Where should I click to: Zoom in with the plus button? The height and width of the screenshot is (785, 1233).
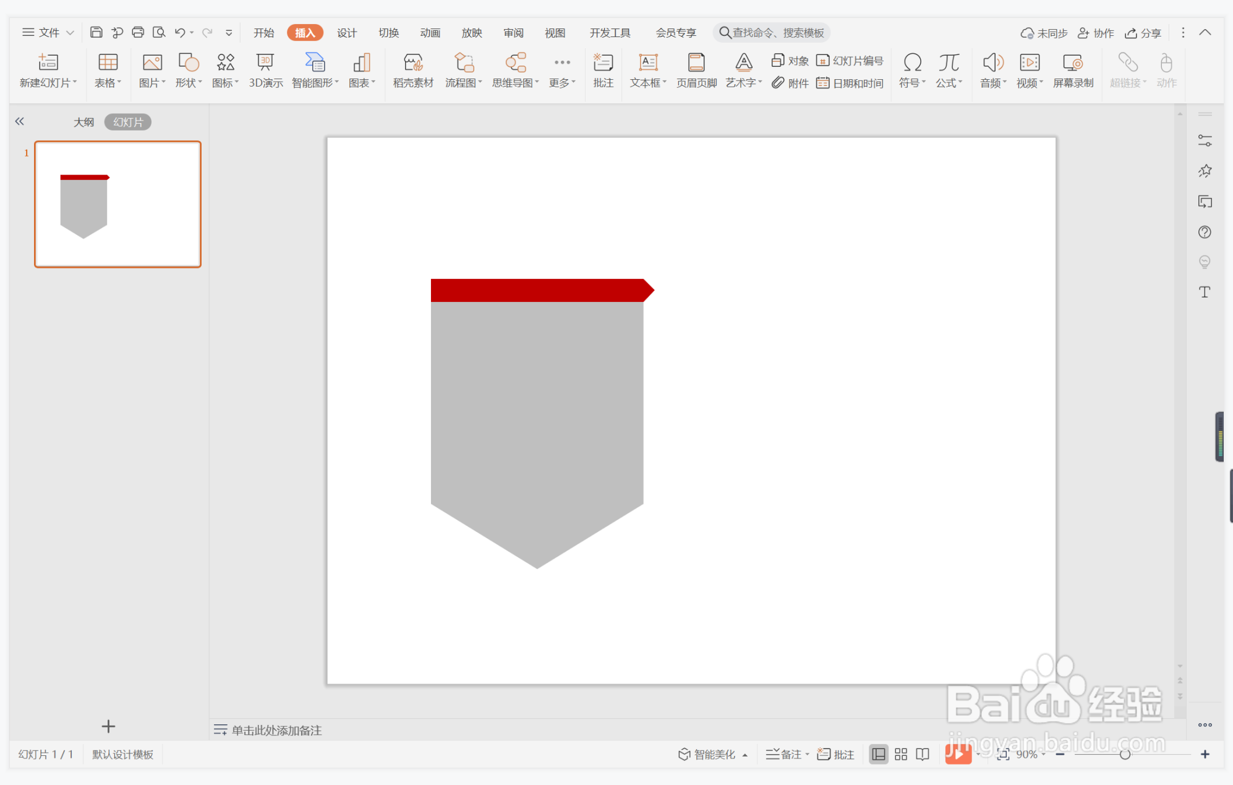[1205, 754]
